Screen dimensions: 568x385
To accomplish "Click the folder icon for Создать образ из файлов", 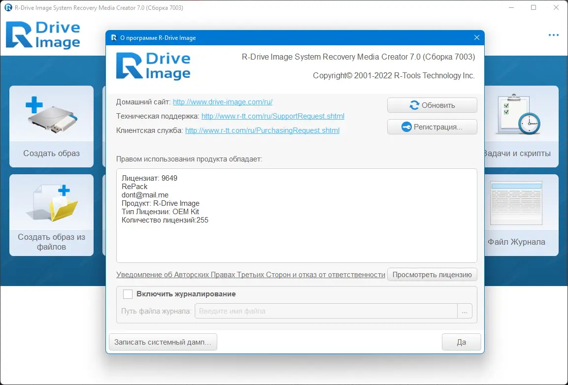I will pos(52,203).
